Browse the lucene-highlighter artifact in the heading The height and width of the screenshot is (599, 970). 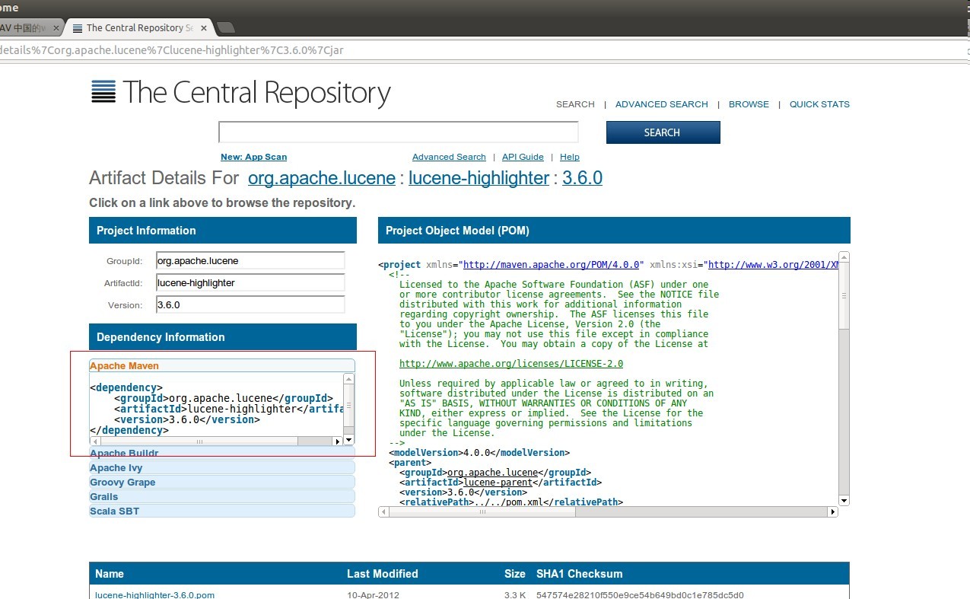pyautogui.click(x=479, y=178)
